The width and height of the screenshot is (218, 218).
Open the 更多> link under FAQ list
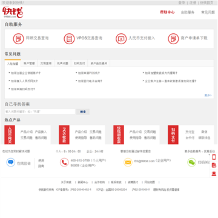coord(208,95)
